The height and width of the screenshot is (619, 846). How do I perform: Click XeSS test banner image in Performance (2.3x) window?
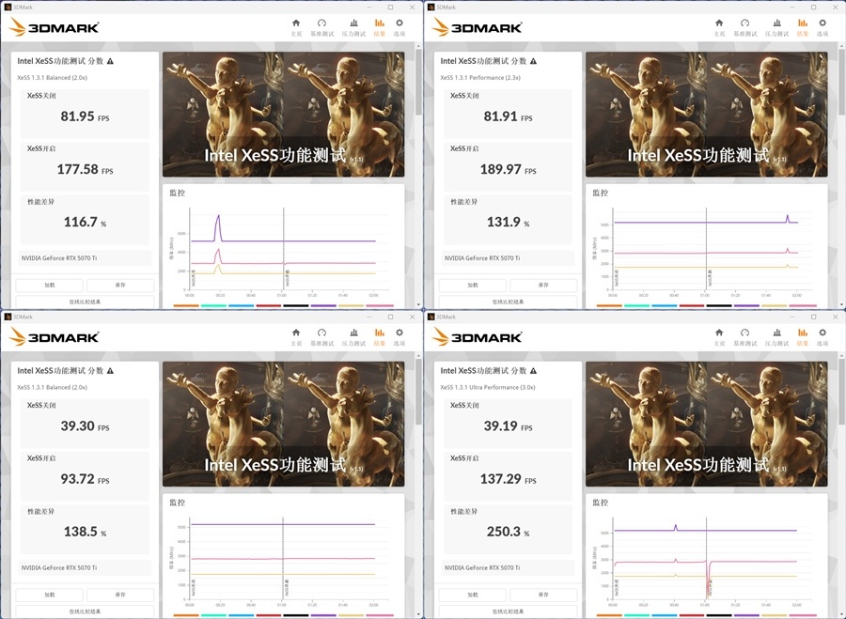(706, 115)
